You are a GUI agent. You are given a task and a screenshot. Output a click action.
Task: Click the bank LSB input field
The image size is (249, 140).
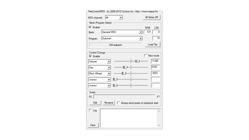(x=156, y=32)
